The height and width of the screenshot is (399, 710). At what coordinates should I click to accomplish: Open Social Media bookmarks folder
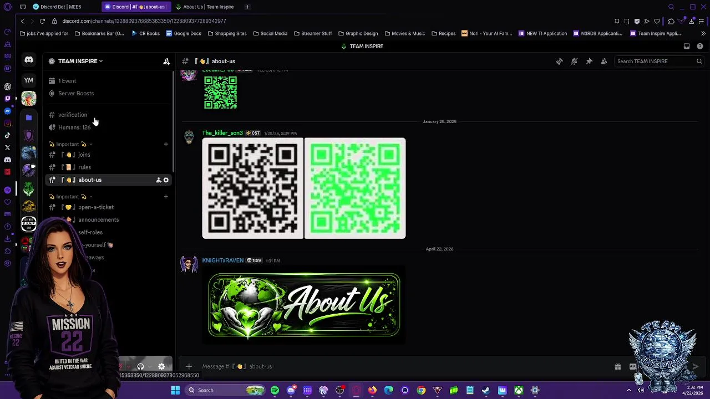[x=270, y=34]
